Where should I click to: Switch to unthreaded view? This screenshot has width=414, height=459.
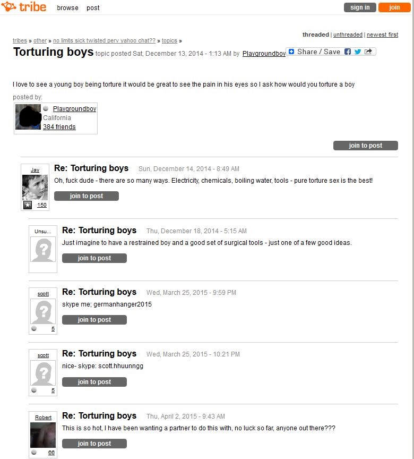click(x=348, y=35)
